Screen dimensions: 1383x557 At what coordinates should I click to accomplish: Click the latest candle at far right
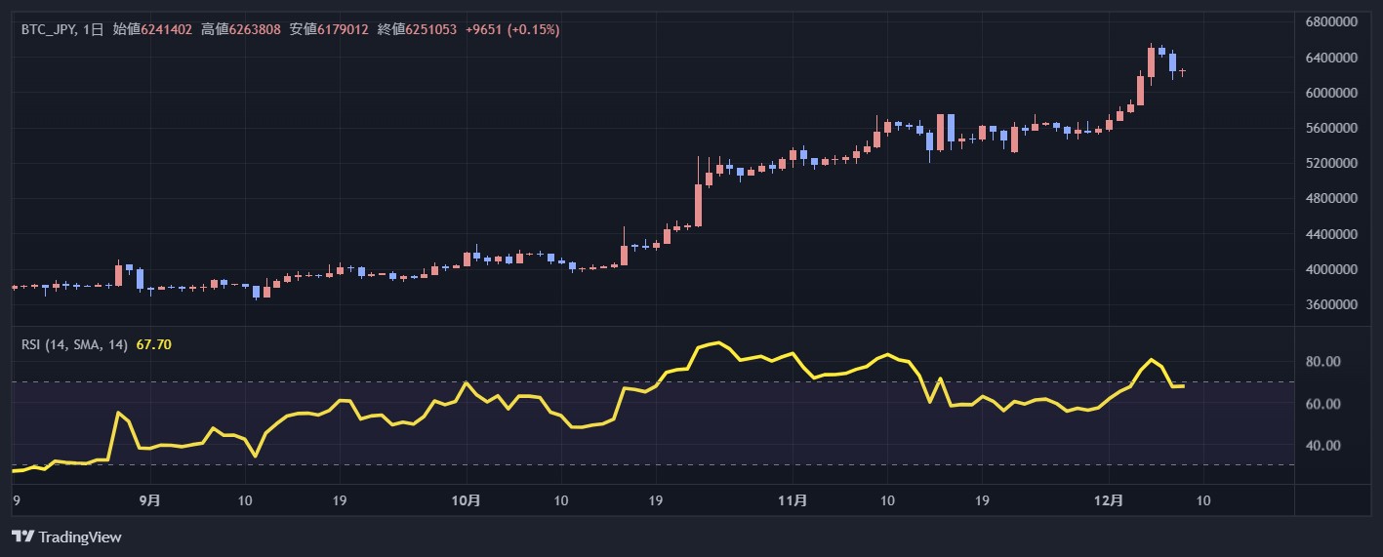click(x=1183, y=71)
